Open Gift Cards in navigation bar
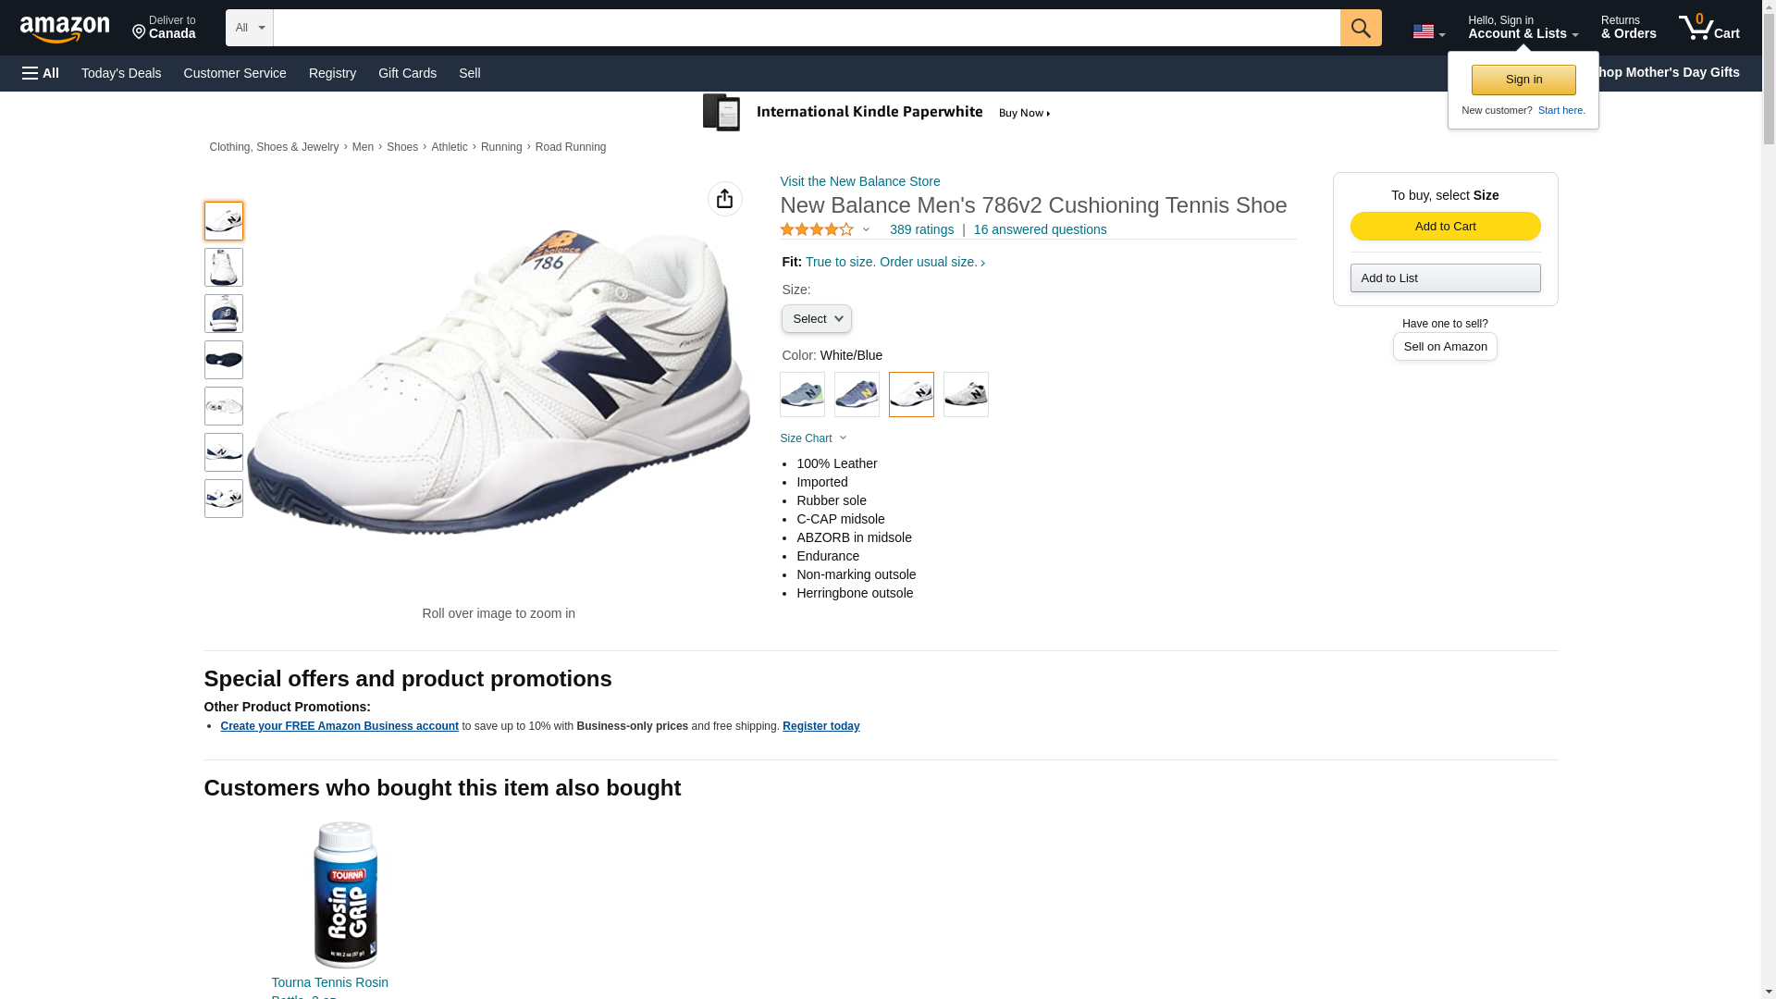Image resolution: width=1776 pixels, height=999 pixels. pos(407,73)
